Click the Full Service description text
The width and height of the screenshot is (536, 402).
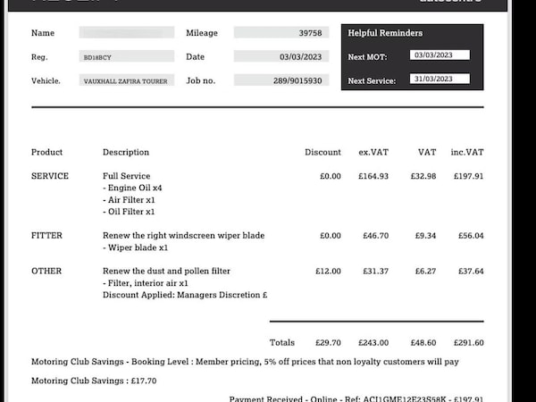[x=127, y=176]
